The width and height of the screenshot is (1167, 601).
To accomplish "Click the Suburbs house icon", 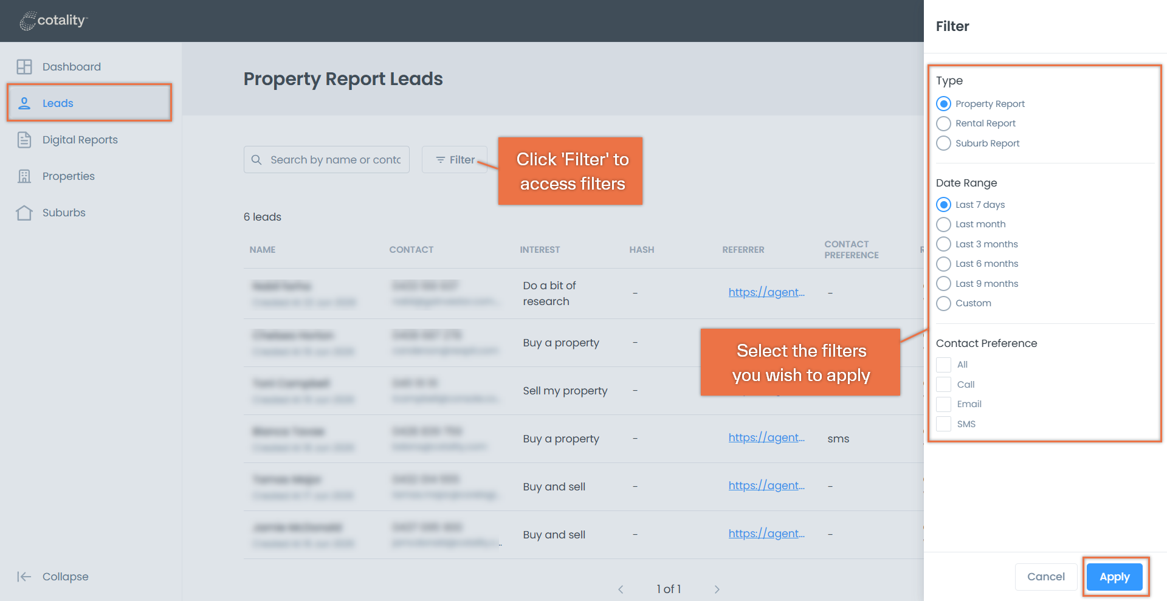I will [x=24, y=213].
